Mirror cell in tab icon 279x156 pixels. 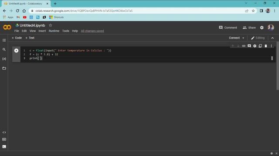click(x=260, y=46)
